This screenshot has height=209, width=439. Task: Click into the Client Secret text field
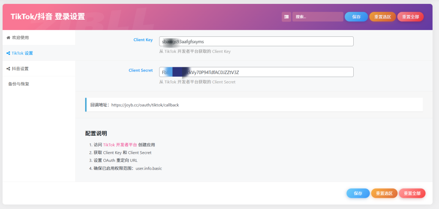click(x=256, y=72)
